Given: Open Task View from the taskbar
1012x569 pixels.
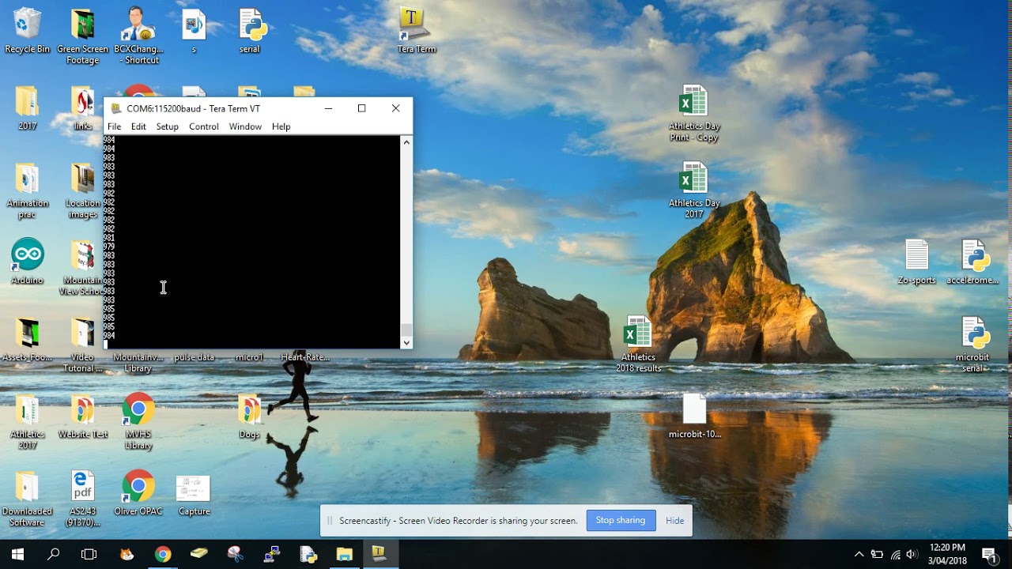Looking at the screenshot, I should tap(89, 554).
